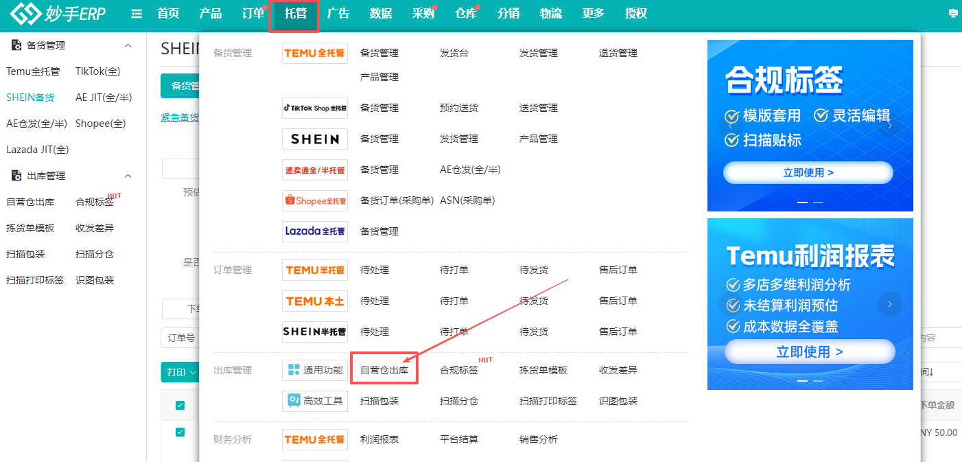Select Temu全托管 in the sidebar
Image resolution: width=962 pixels, height=462 pixels.
[x=33, y=71]
